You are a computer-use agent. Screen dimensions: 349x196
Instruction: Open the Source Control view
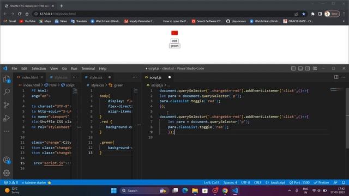pyautogui.click(x=7, y=105)
